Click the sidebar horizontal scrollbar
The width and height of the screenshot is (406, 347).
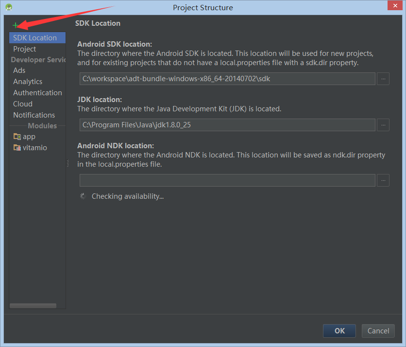click(x=33, y=306)
